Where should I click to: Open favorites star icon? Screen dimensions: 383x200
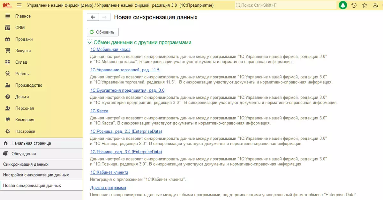[x=365, y=5]
